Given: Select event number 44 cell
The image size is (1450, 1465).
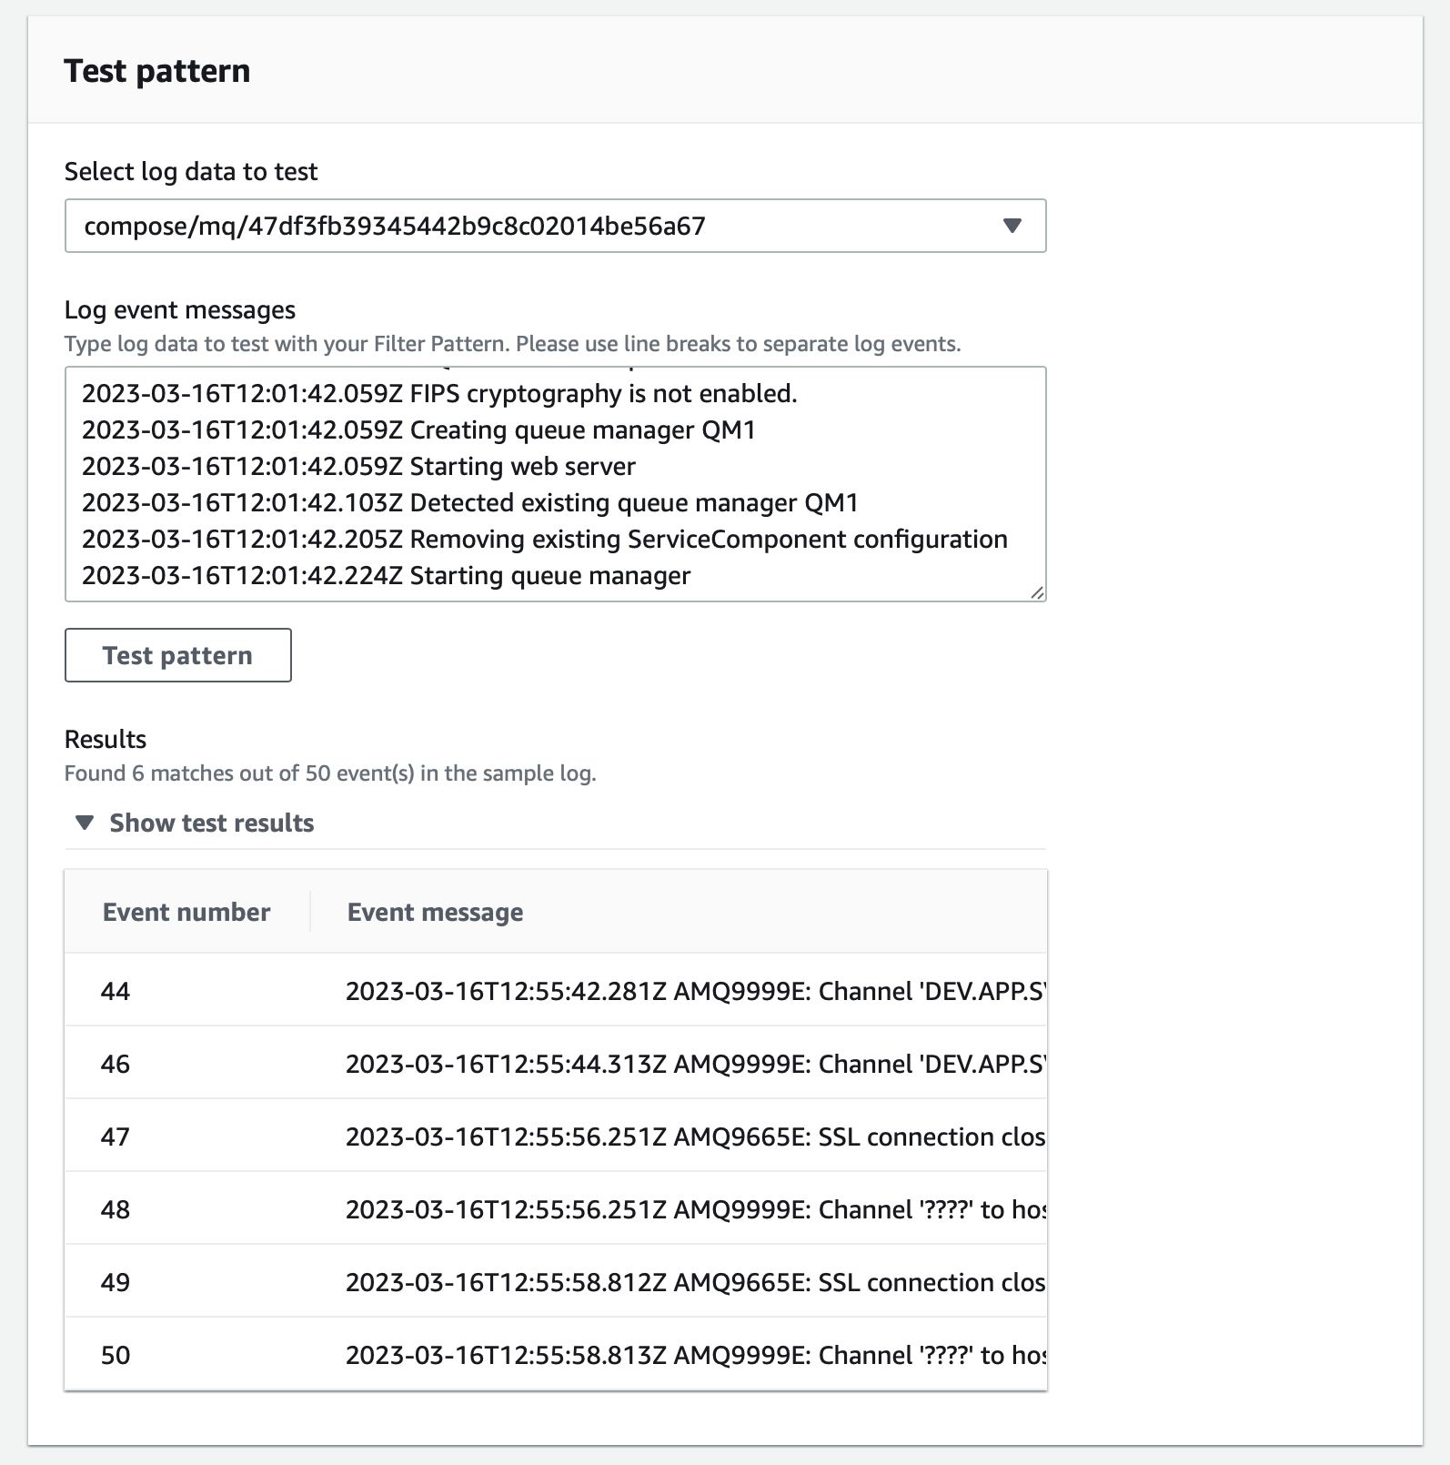Looking at the screenshot, I should (x=116, y=991).
